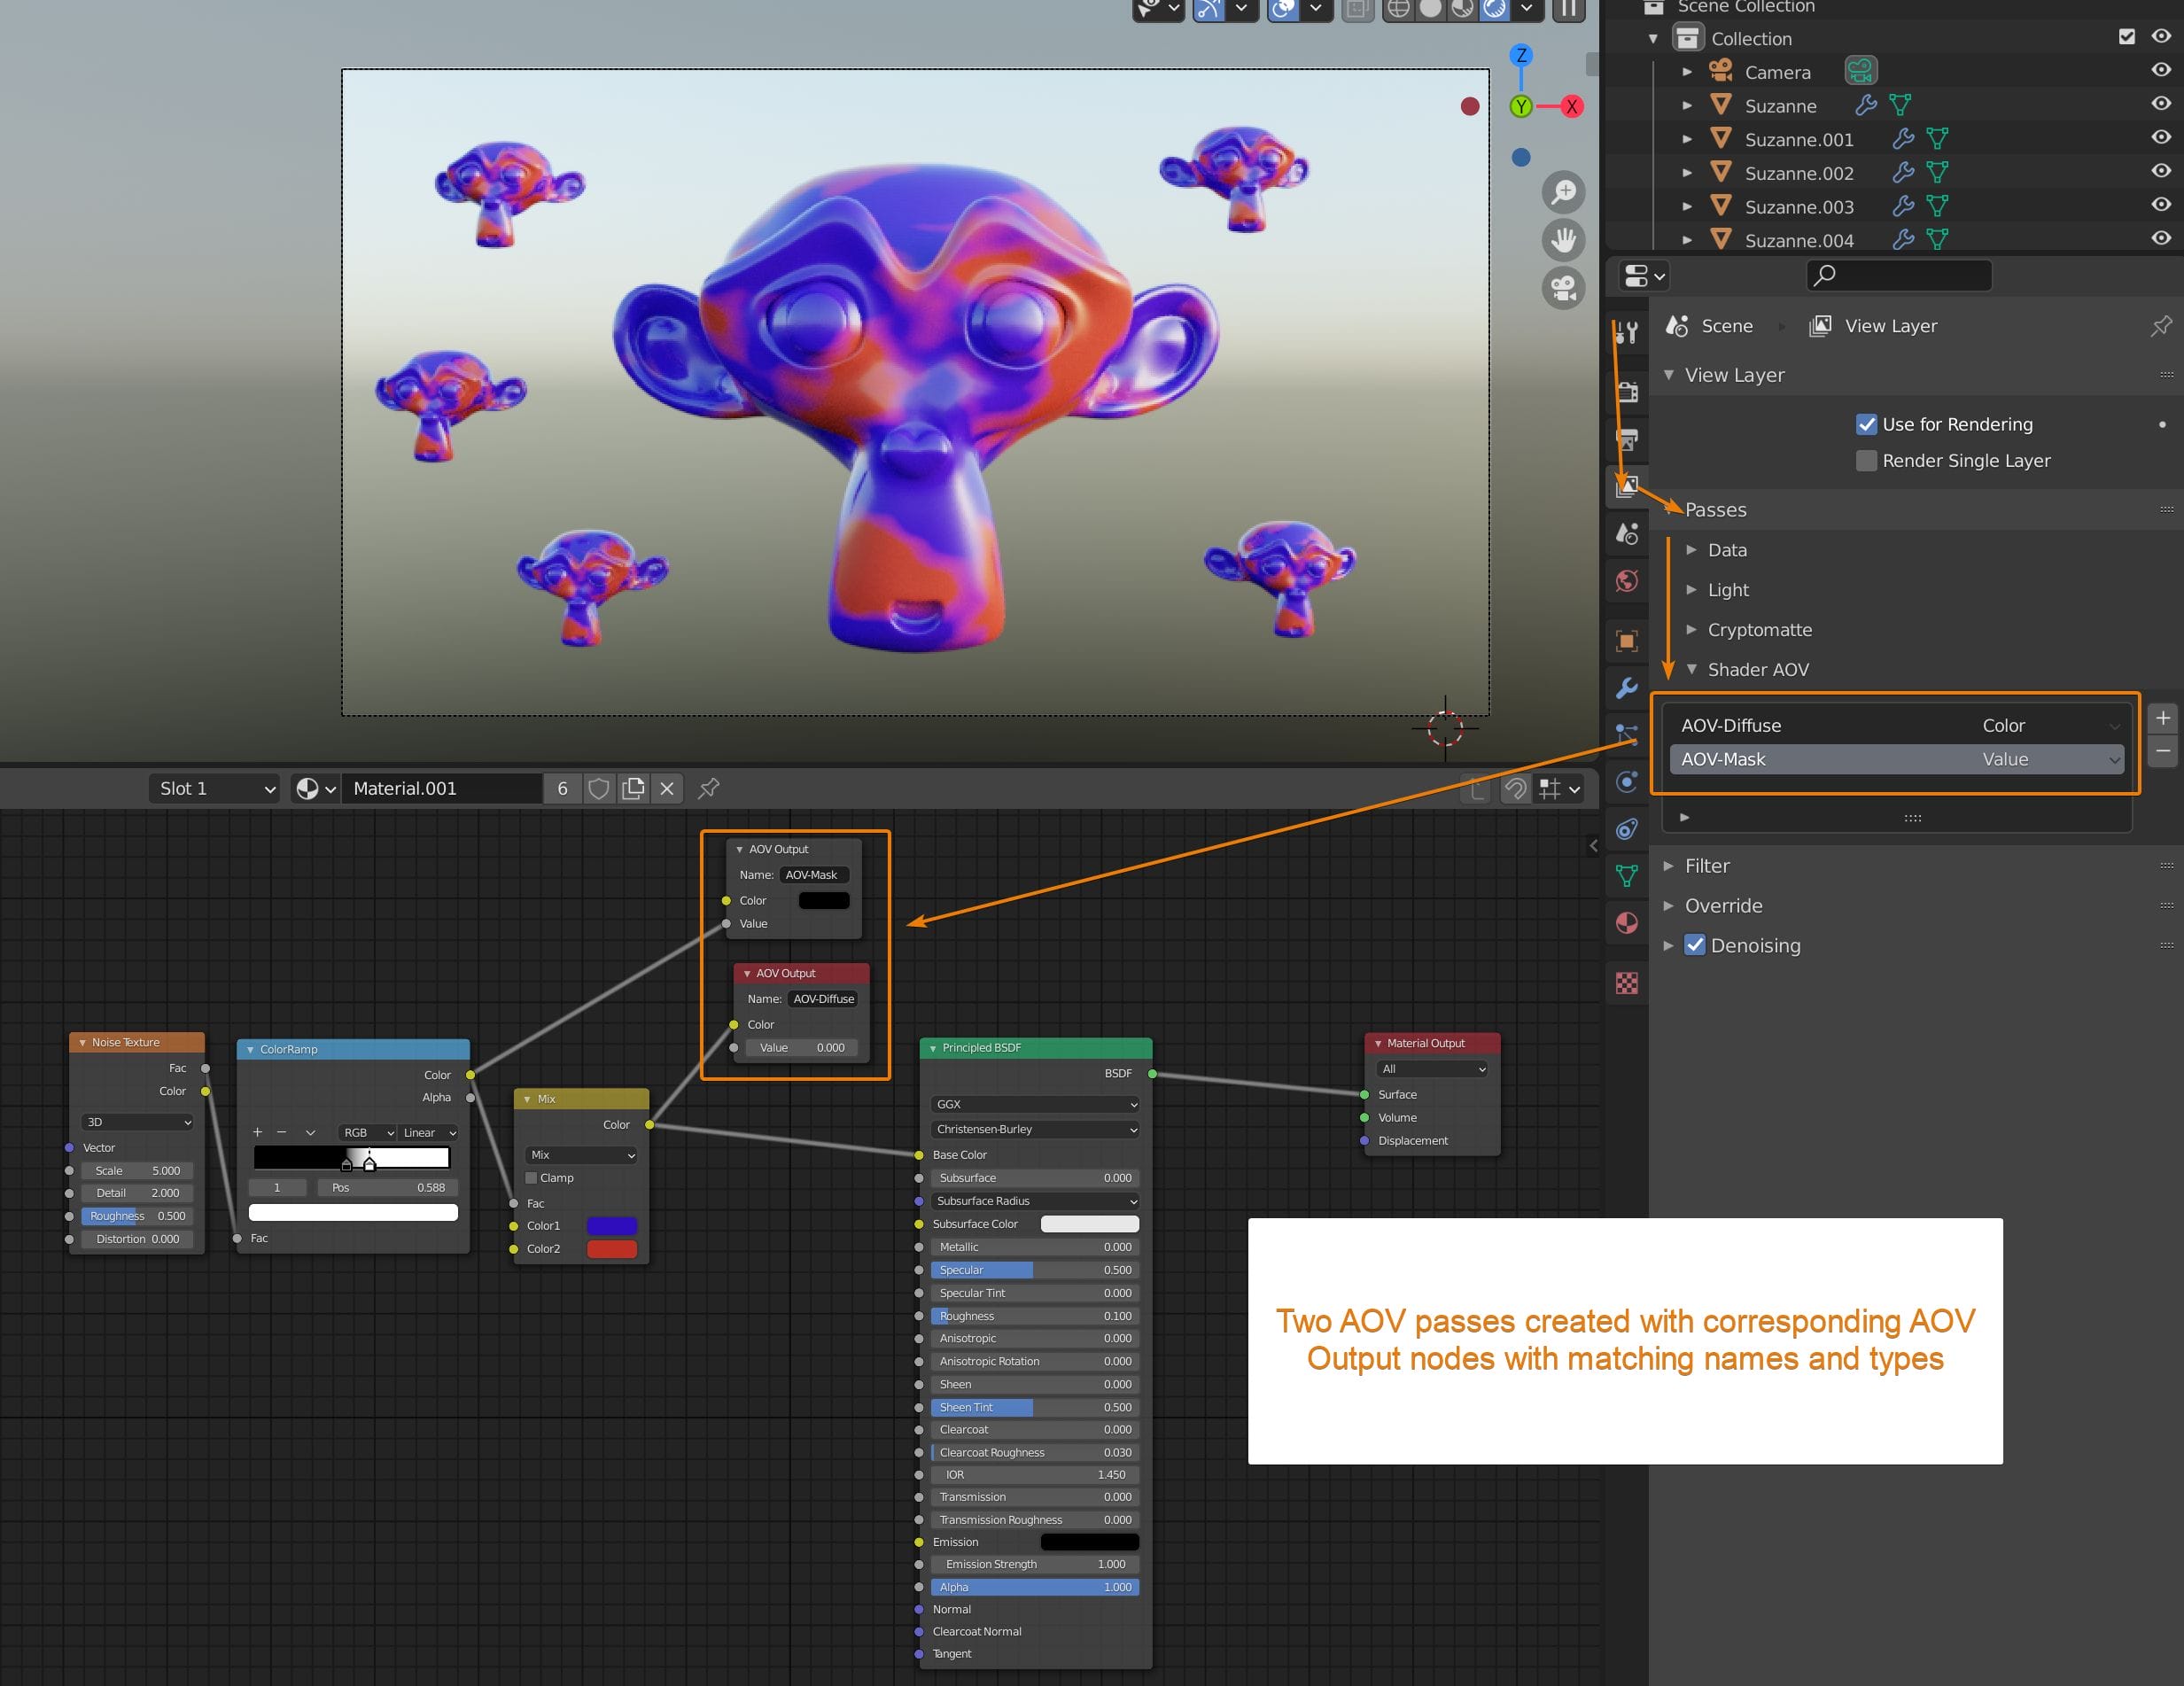Image resolution: width=2184 pixels, height=1686 pixels.
Task: Open the Slot 1 material slot dropdown
Action: pos(213,788)
